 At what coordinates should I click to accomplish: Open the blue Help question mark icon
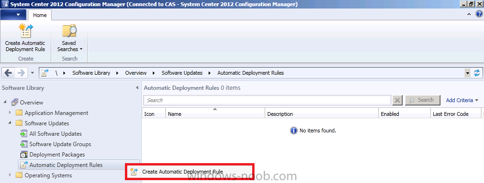(x=479, y=14)
